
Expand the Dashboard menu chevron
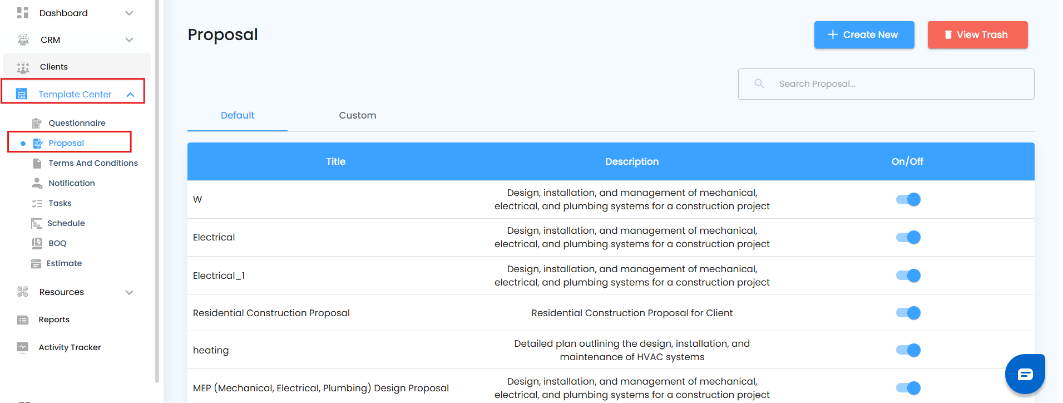129,13
